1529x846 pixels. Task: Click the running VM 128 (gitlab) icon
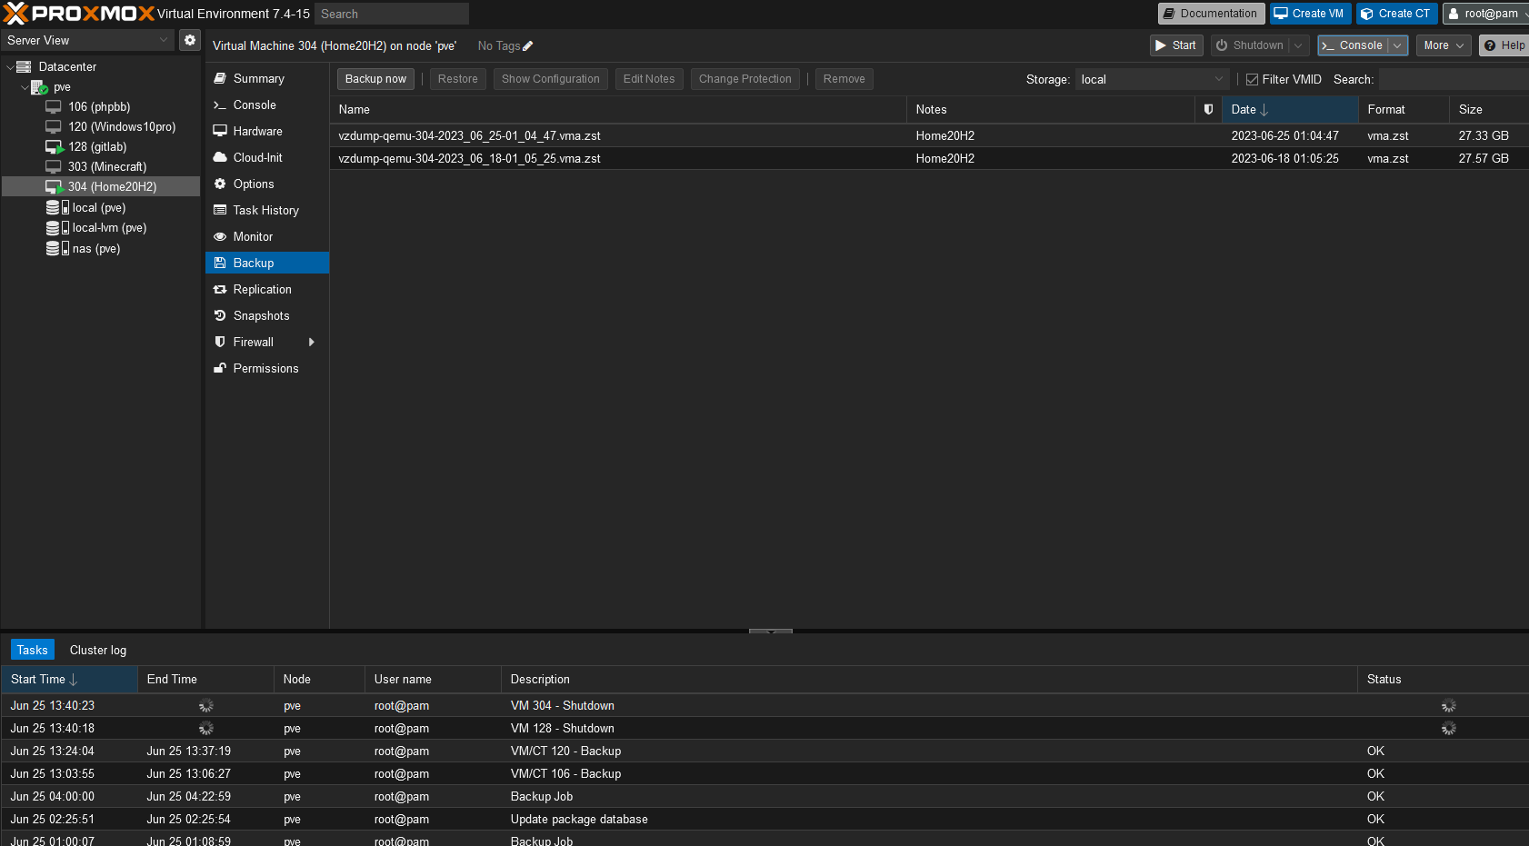[55, 147]
